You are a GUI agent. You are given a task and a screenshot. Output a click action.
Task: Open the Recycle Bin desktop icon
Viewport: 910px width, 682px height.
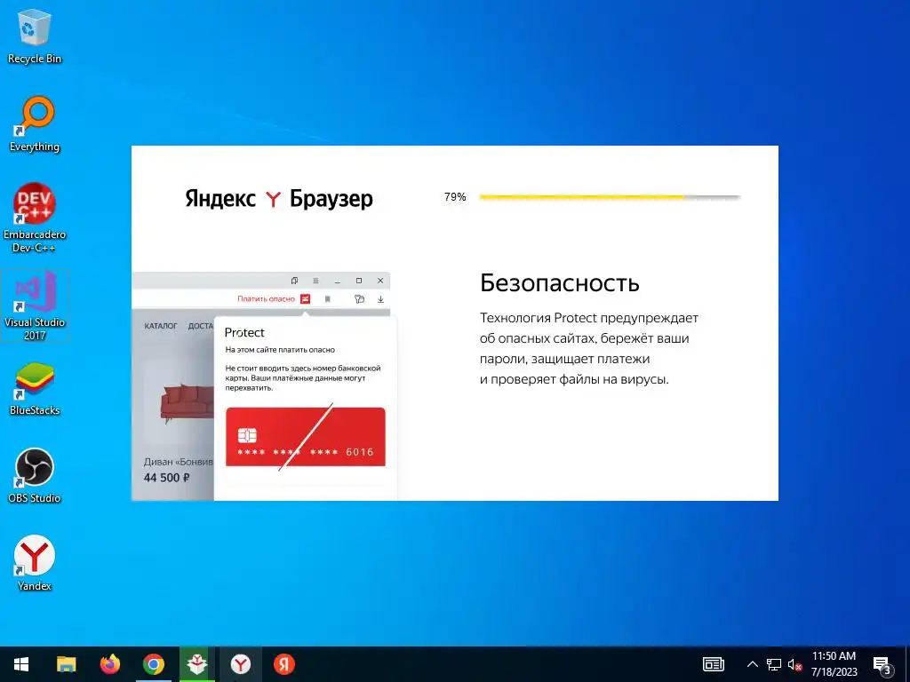click(35, 37)
